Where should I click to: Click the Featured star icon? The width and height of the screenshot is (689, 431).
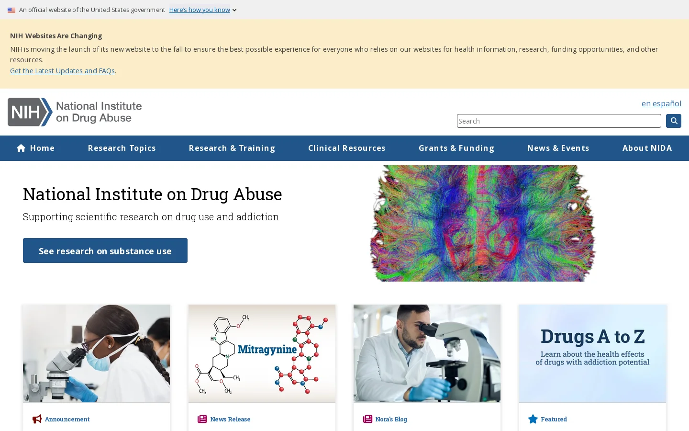(533, 419)
